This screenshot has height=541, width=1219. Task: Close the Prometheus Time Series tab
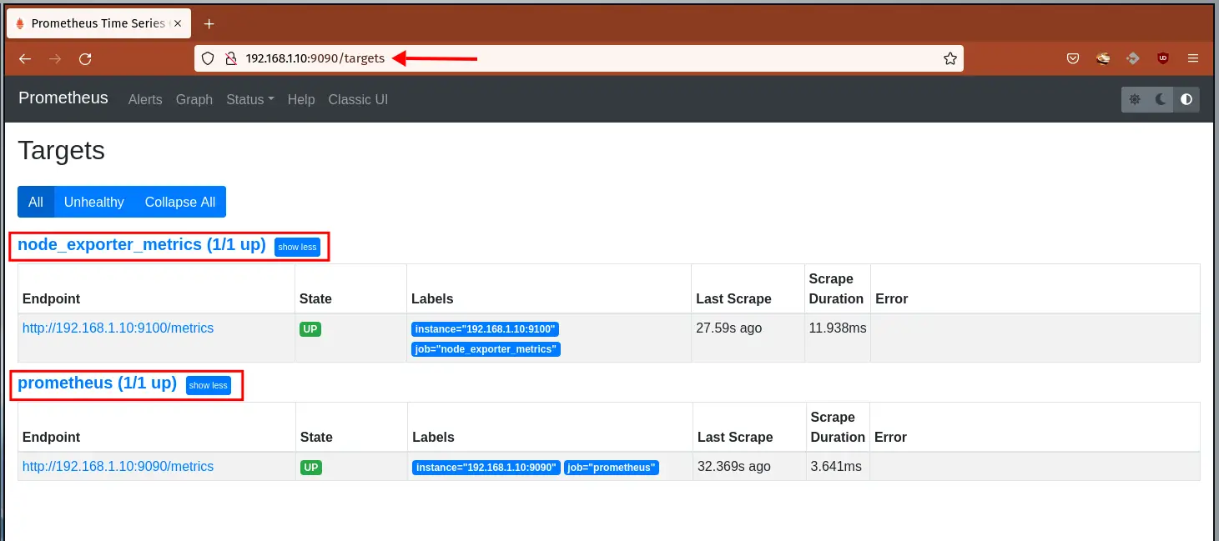pyautogui.click(x=177, y=23)
